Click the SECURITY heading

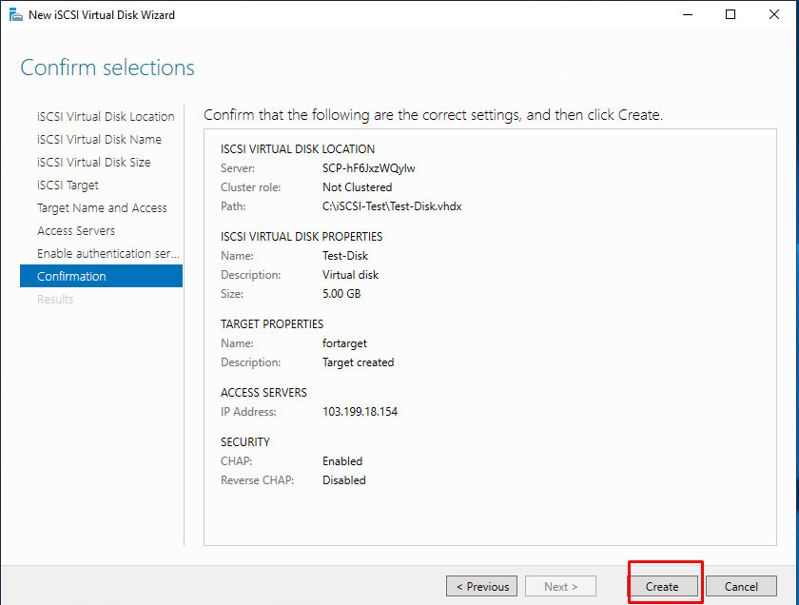click(245, 442)
